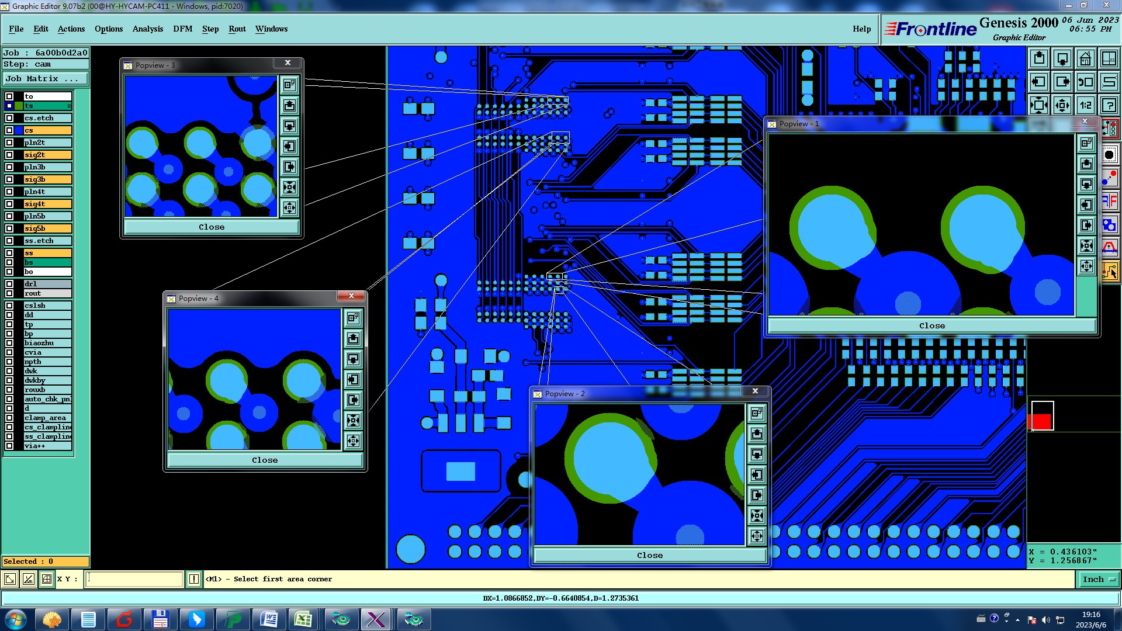This screenshot has height=631, width=1122.
Task: Open the File menu
Action: coord(16,29)
